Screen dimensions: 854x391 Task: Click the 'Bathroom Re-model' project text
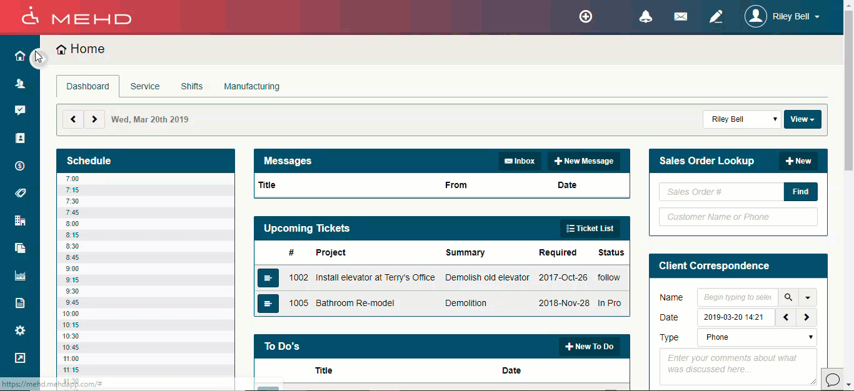tap(355, 304)
